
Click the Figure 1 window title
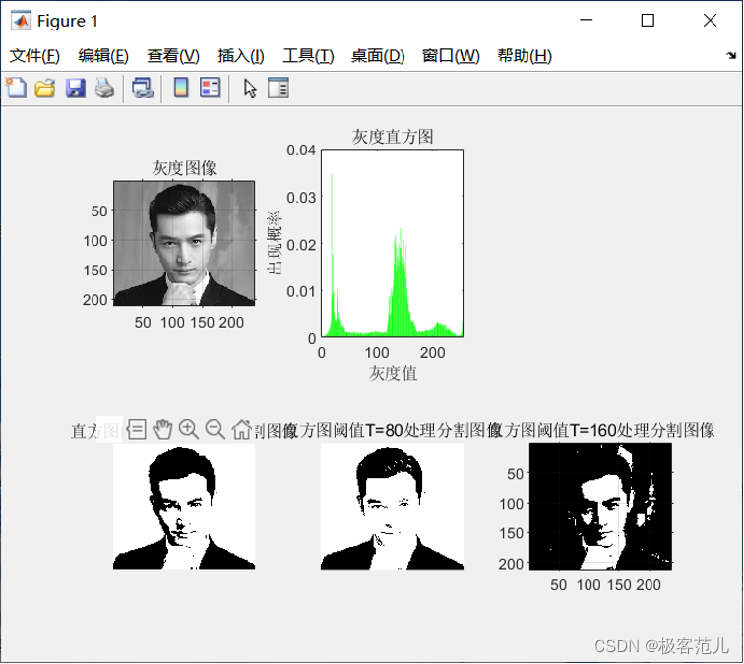(x=68, y=21)
